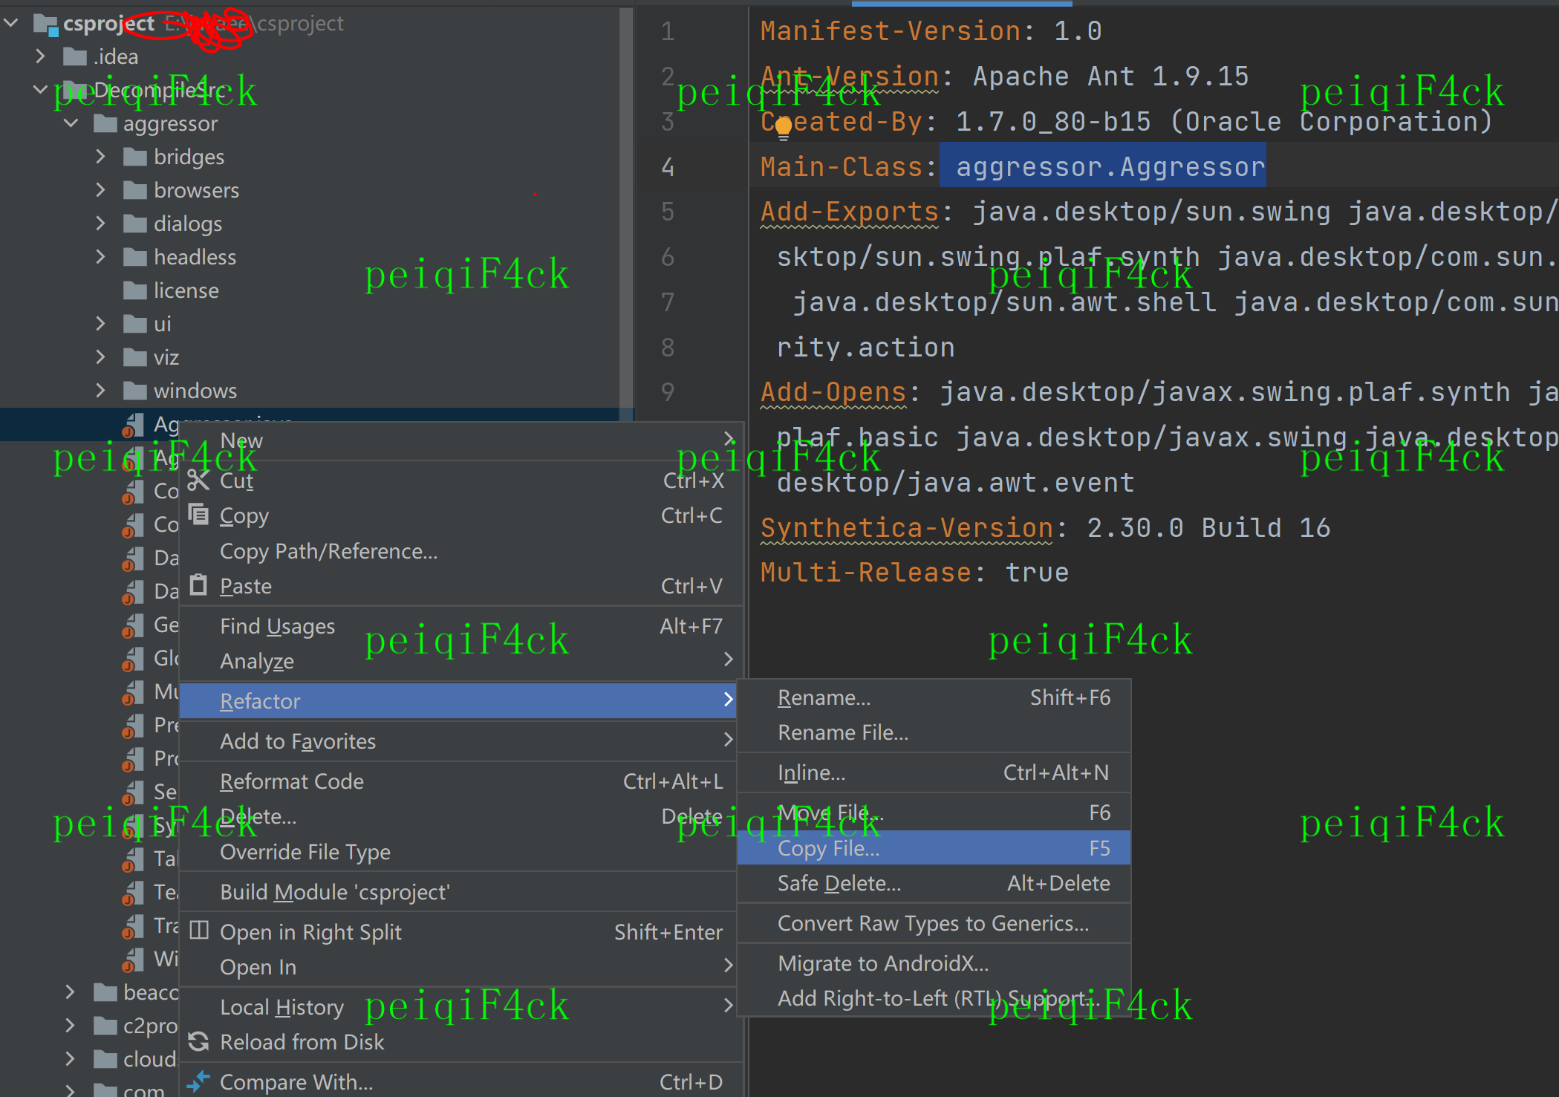Select Rename File... option
This screenshot has height=1097, width=1559.
[934, 732]
